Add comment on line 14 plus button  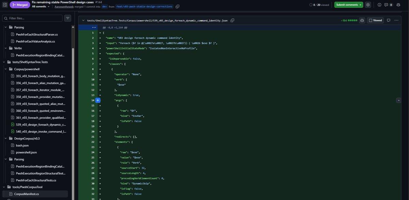[97, 100]
